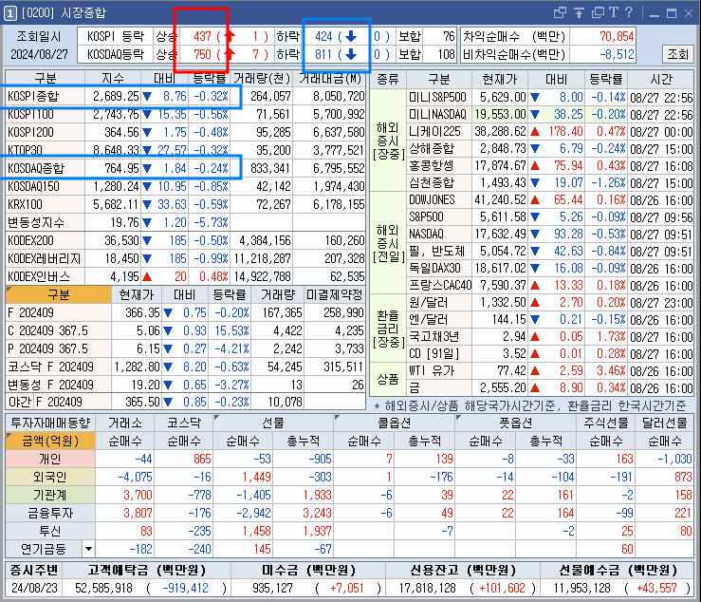Click the F 202409 futures row
This screenshot has width=701, height=602.
click(186, 312)
